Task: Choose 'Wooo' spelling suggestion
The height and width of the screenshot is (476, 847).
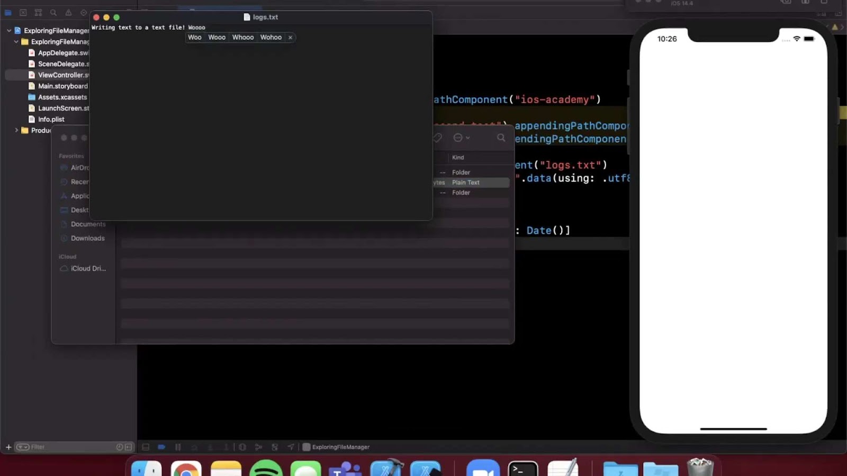Action: coord(217,38)
